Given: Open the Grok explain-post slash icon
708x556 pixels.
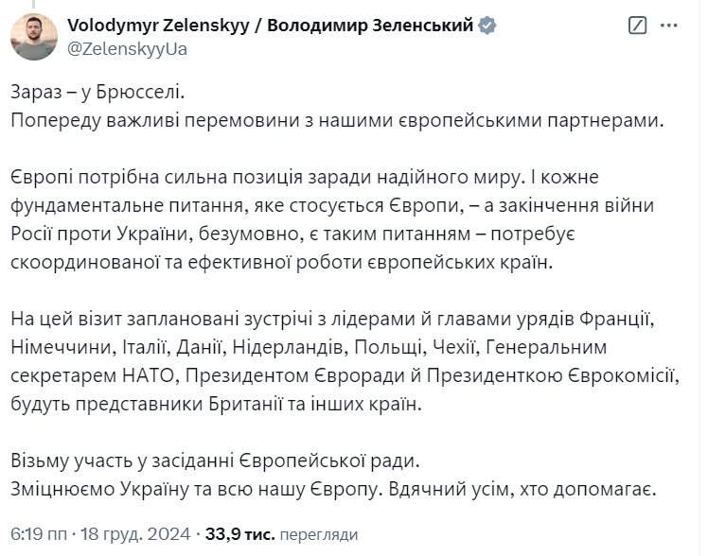Looking at the screenshot, I should [637, 26].
